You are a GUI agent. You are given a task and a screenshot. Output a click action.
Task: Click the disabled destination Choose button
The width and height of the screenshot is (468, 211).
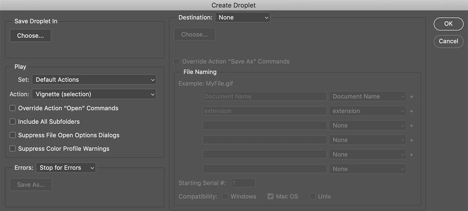pos(194,34)
